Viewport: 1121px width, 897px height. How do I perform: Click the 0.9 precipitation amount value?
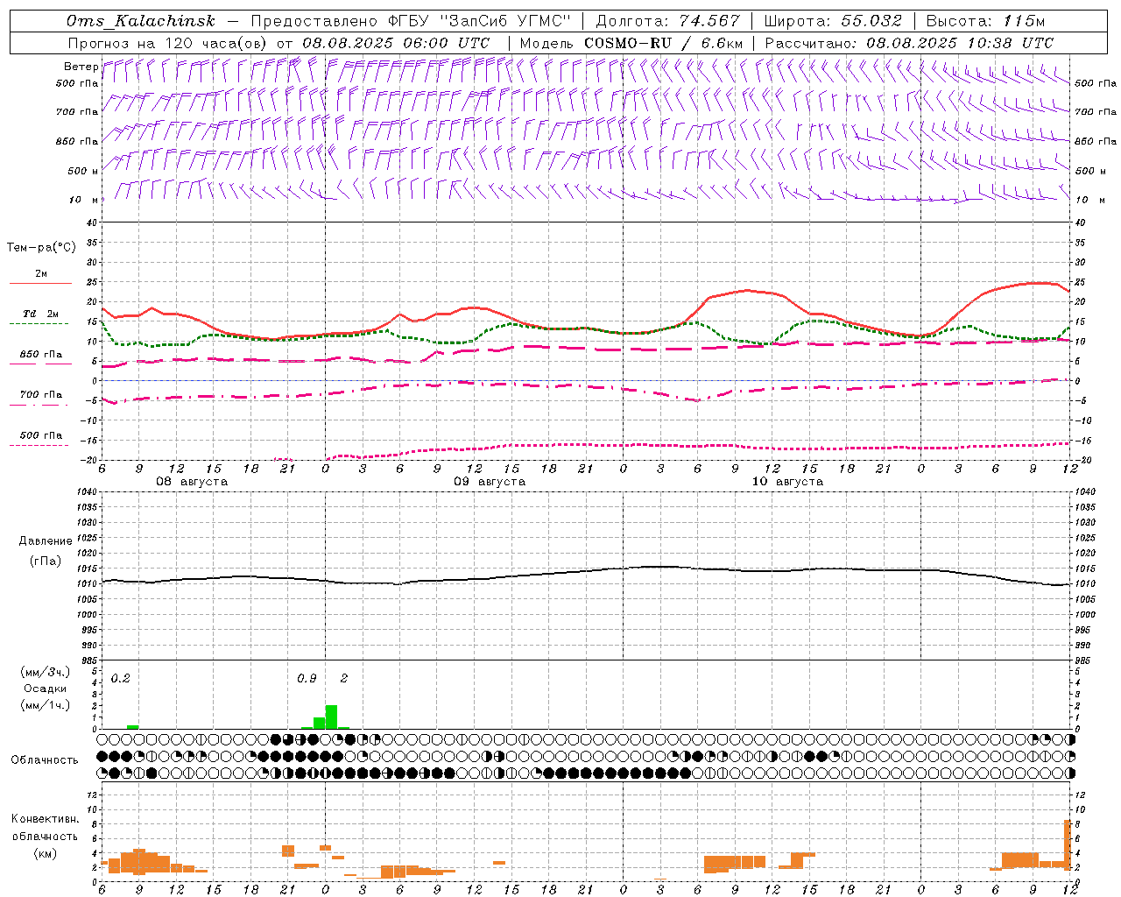[307, 679]
